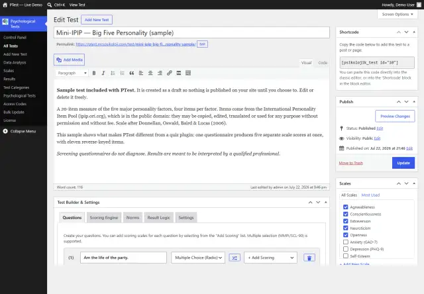This screenshot has height=294, width=424.
Task: Click the Add Media button
Action: (69, 60)
